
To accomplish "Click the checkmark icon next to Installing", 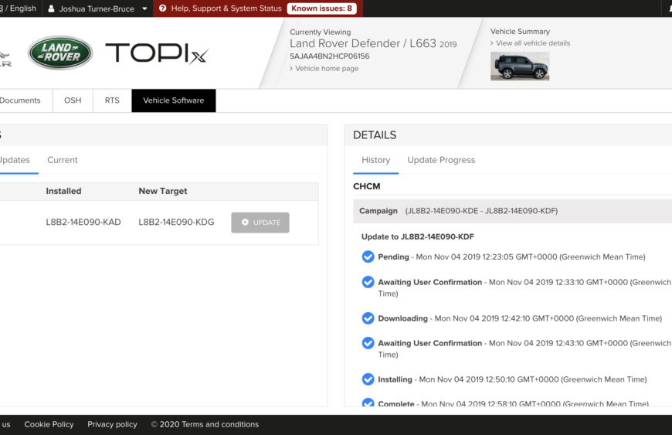I will point(368,379).
